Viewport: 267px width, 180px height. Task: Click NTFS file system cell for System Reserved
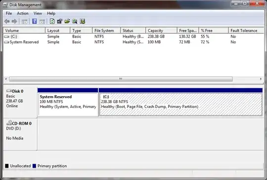coord(99,42)
